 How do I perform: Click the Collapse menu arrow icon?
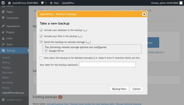point(3,100)
